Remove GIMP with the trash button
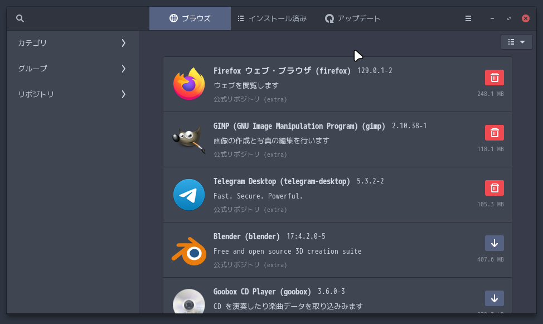This screenshot has width=543, height=324. click(x=494, y=133)
